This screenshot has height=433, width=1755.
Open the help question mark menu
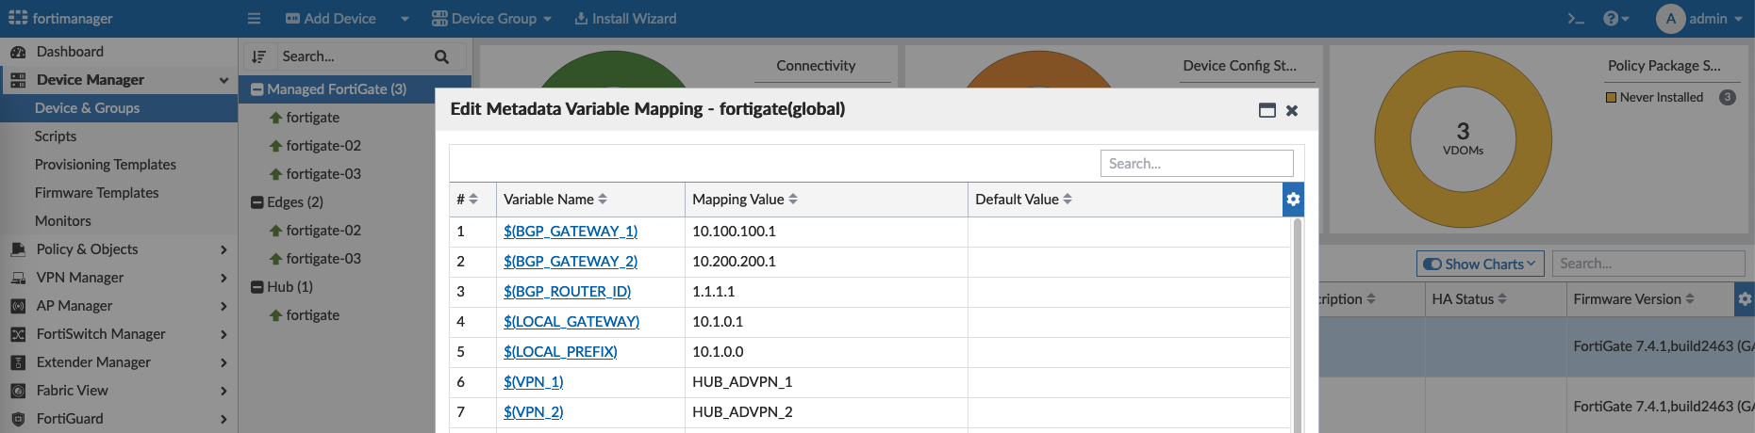(1614, 19)
